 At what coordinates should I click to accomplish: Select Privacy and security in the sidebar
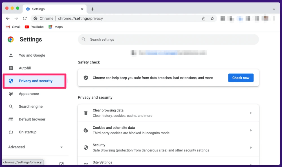tap(36, 81)
